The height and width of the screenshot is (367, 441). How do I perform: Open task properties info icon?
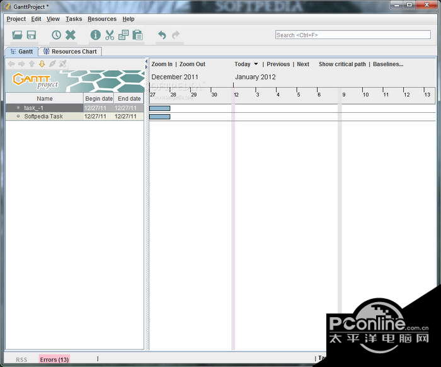click(95, 35)
